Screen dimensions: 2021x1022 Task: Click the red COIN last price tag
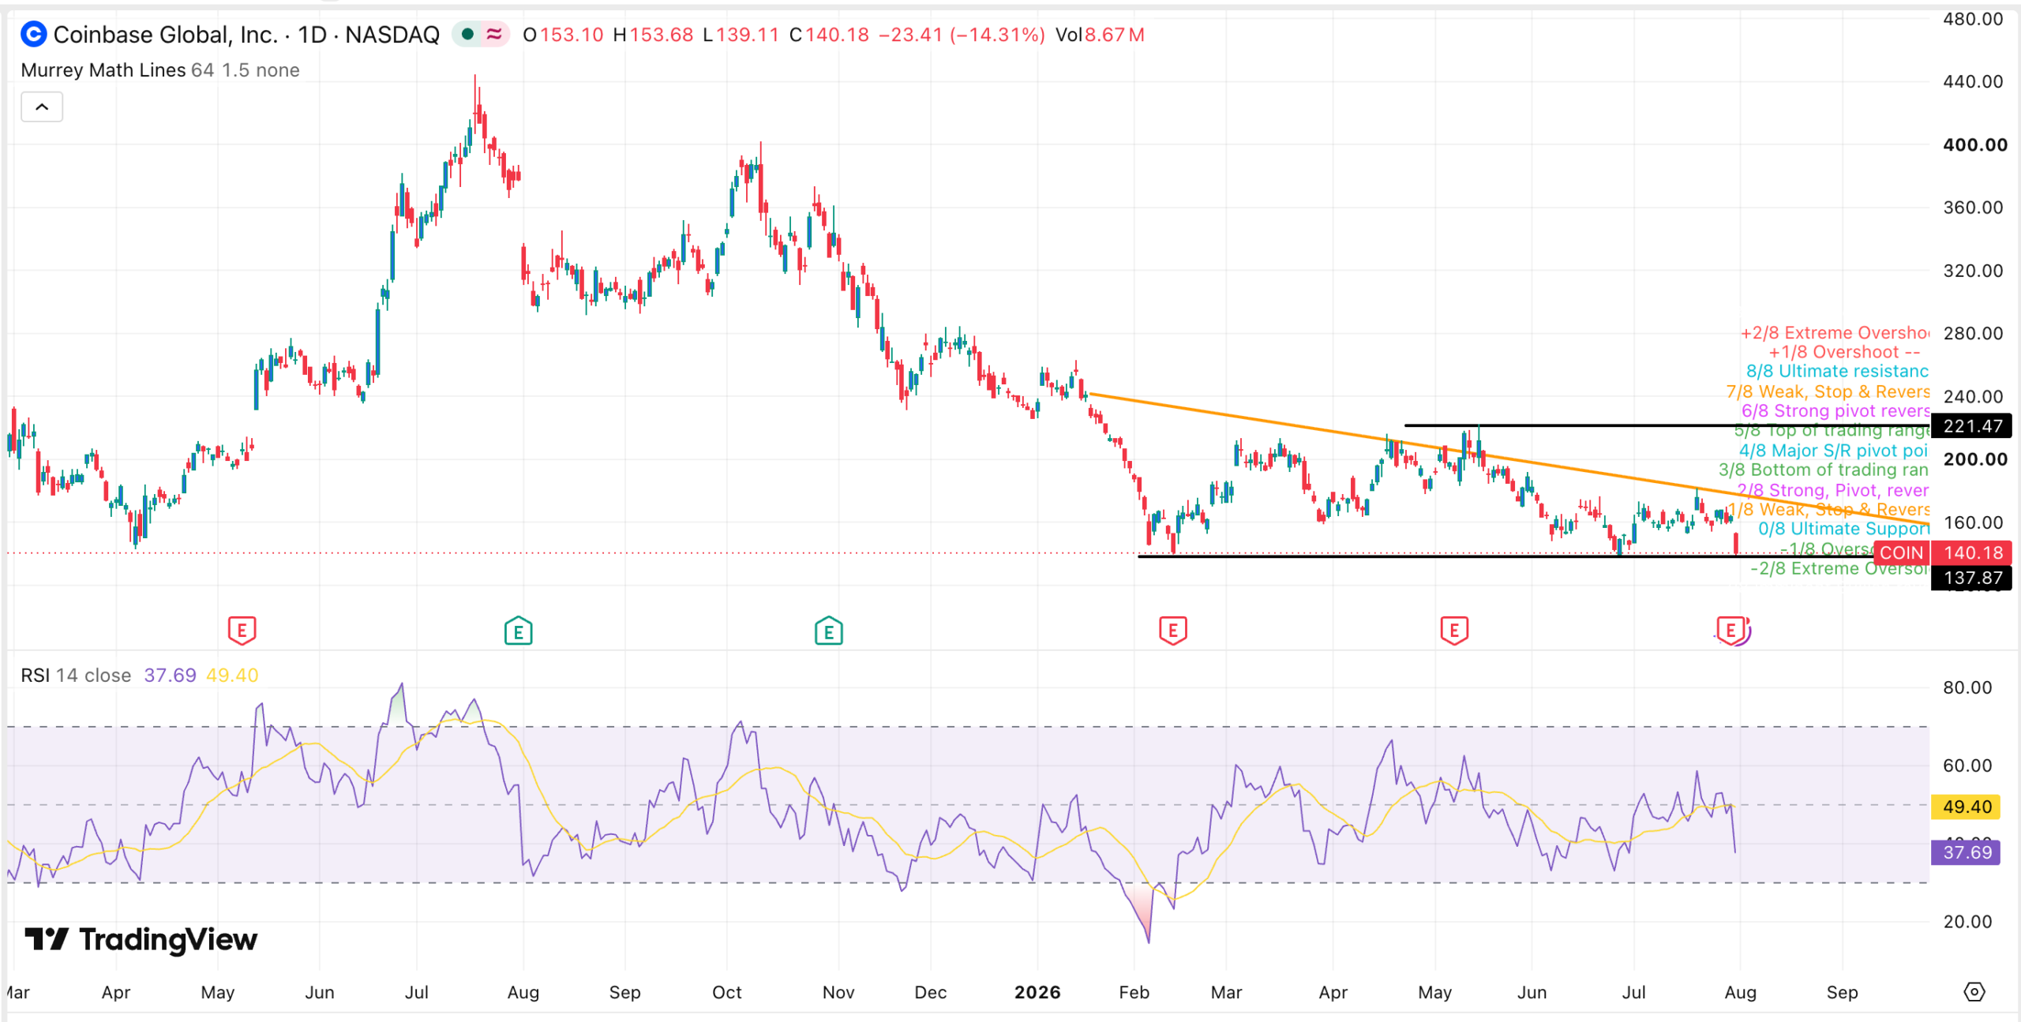[1902, 552]
